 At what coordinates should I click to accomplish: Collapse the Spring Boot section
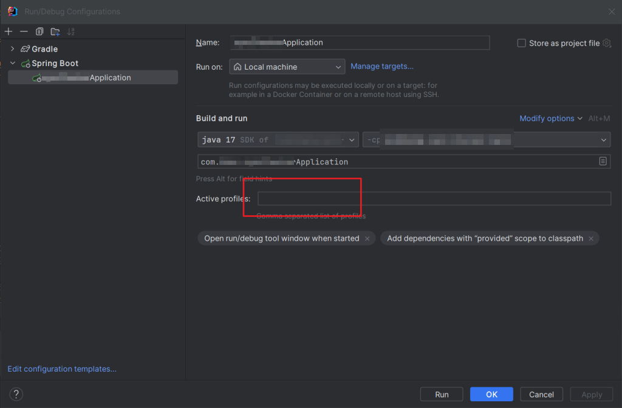[12, 63]
